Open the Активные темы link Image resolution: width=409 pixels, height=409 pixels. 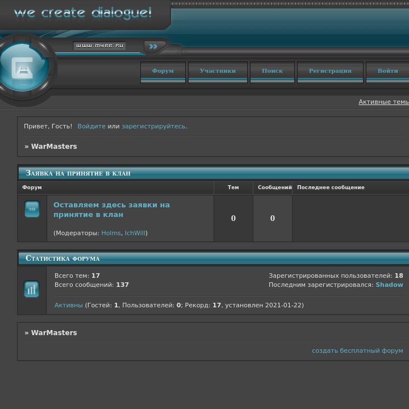pyautogui.click(x=383, y=102)
